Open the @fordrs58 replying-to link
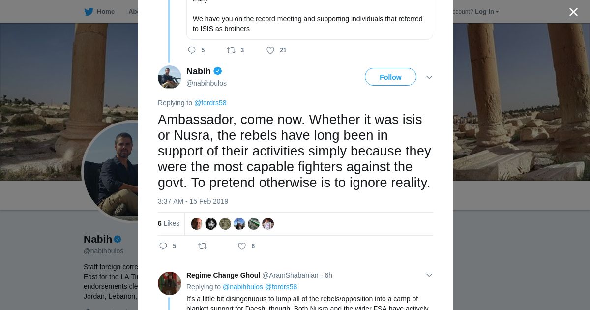Image resolution: width=590 pixels, height=310 pixels. click(x=210, y=103)
